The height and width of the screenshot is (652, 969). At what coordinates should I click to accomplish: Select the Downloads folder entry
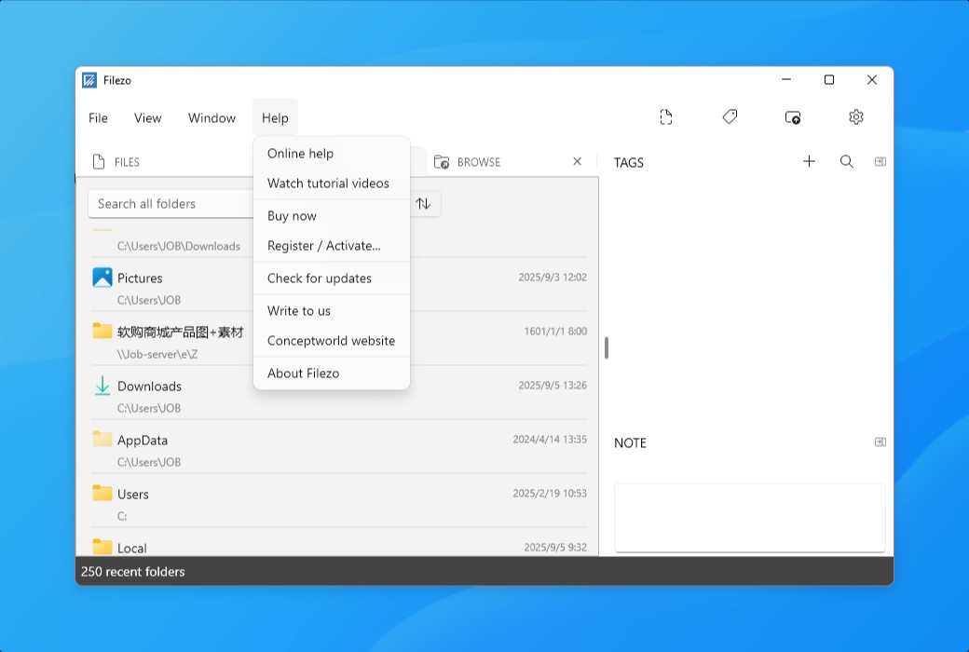tap(339, 393)
